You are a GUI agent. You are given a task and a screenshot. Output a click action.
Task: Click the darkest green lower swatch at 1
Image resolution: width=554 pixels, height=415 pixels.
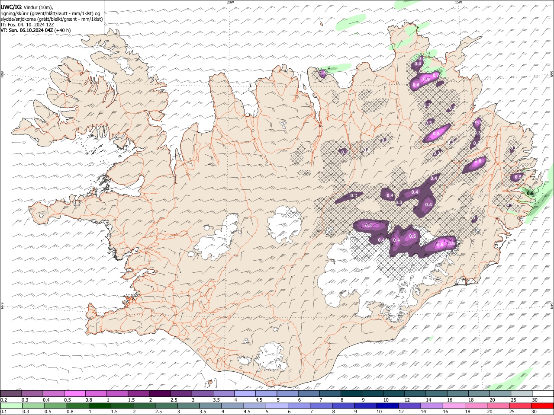[x=101, y=406]
